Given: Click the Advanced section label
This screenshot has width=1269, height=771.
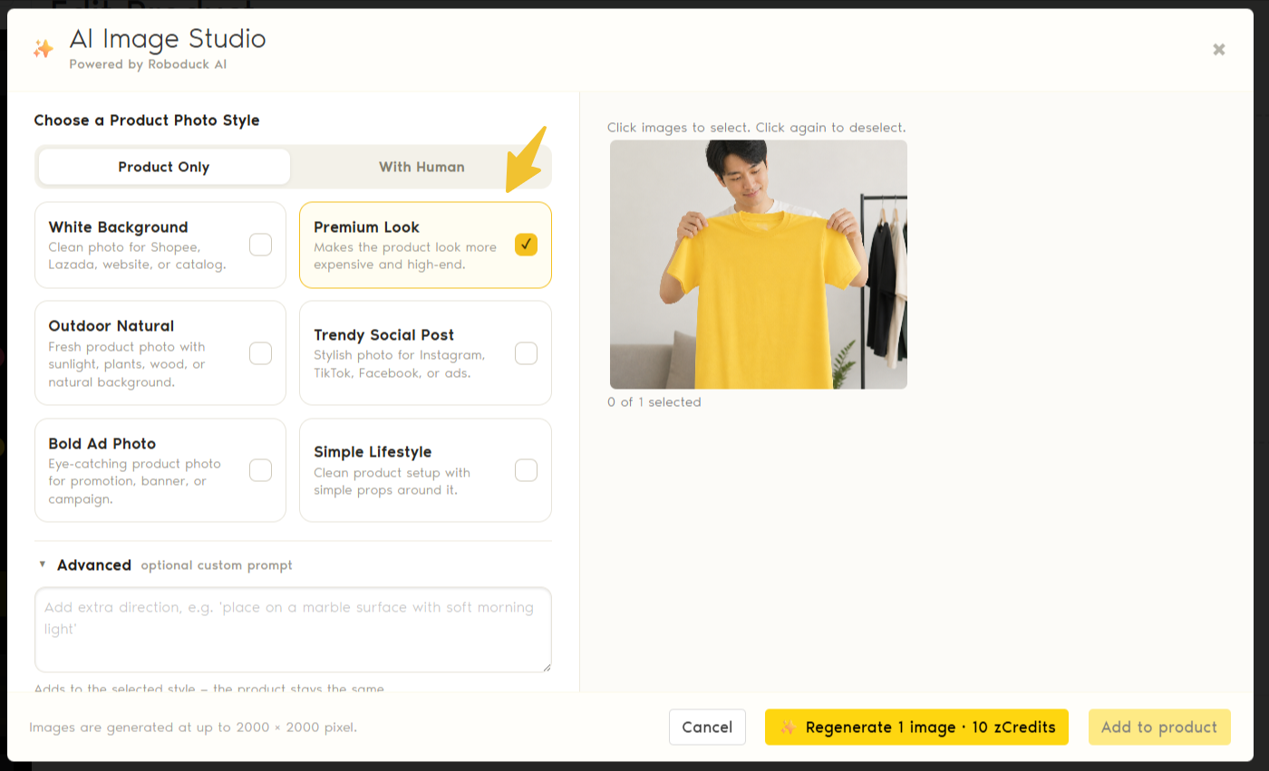Looking at the screenshot, I should pos(94,564).
